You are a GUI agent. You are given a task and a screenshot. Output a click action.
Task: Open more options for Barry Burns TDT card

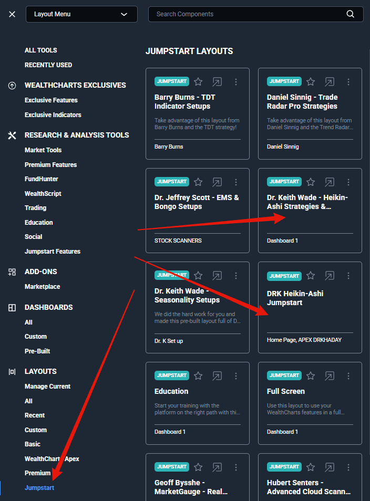236,82
